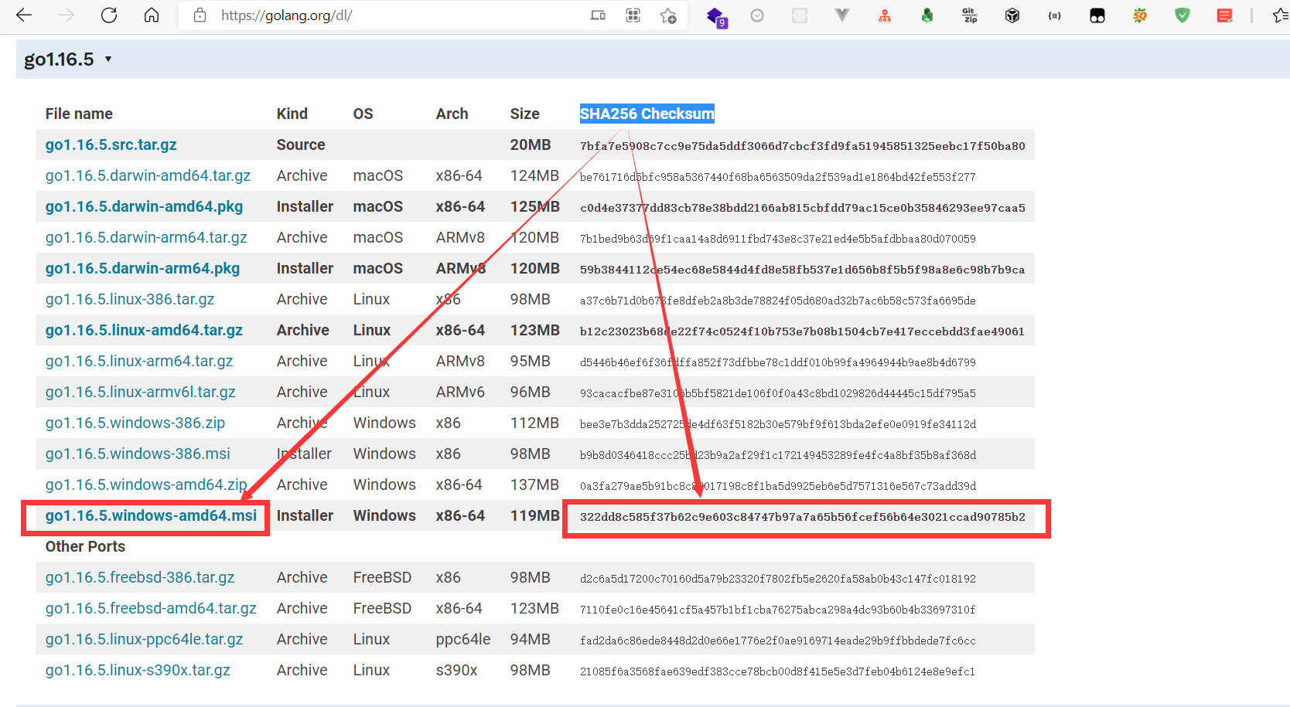Open the favorites star list icon
Viewport: 1290px width, 707px height.
tap(1281, 15)
